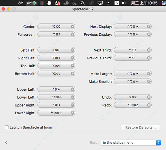The width and height of the screenshot is (166, 150).
Task: Clear the Right Half shortcut x icon
Action: point(72,58)
